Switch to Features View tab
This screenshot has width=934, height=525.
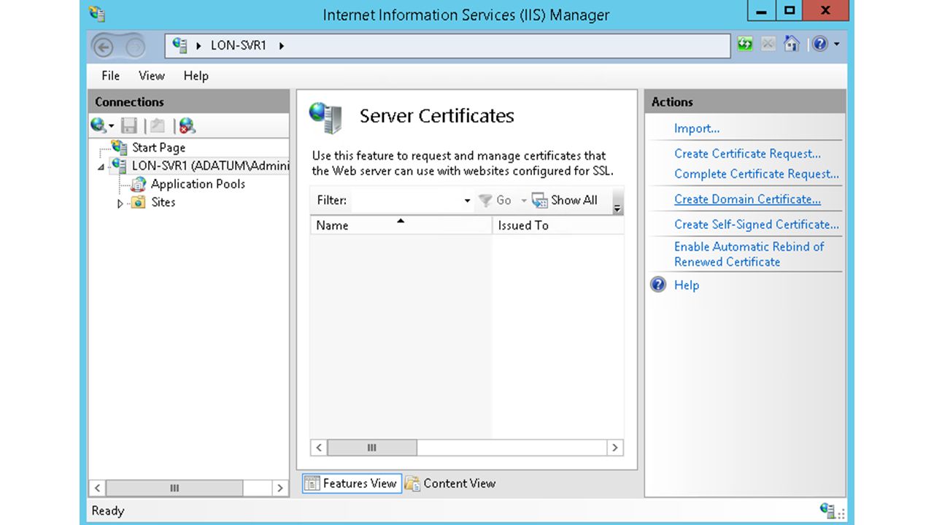(x=352, y=483)
